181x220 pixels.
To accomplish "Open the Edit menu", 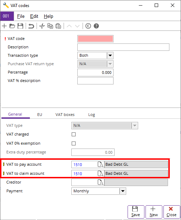I will (x=34, y=16).
